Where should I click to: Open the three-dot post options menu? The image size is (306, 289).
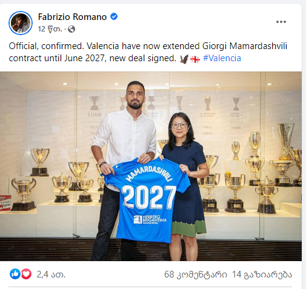pyautogui.click(x=281, y=22)
